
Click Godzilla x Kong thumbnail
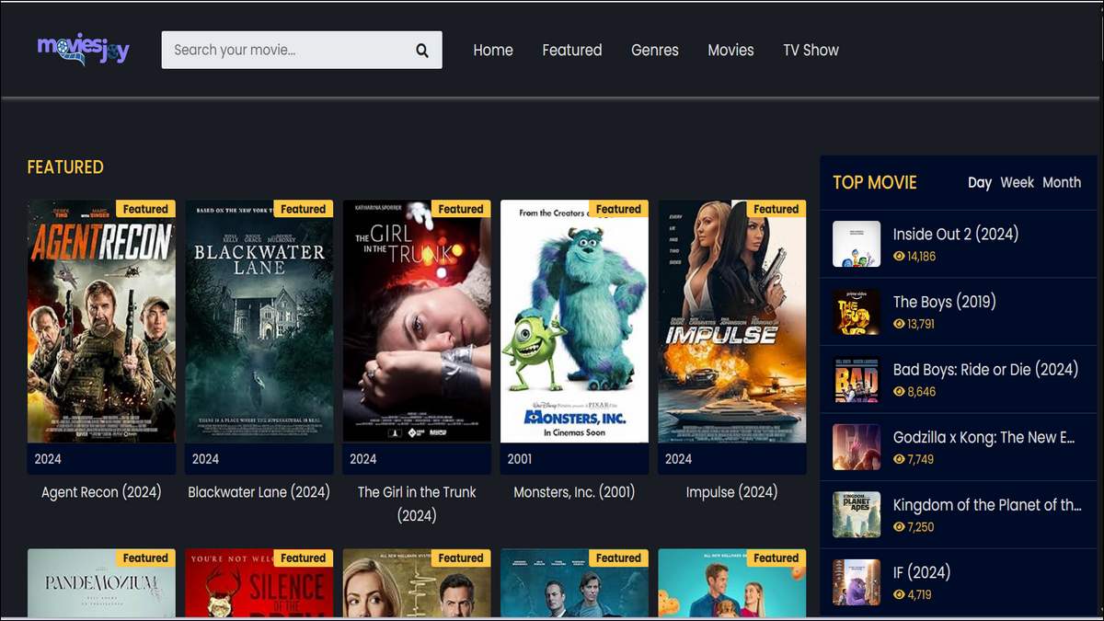point(857,447)
